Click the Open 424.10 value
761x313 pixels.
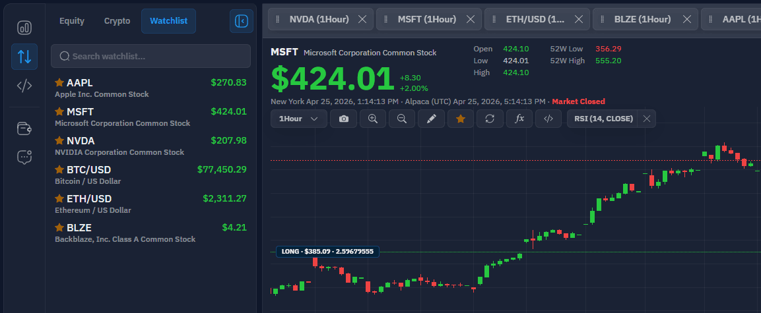pyautogui.click(x=516, y=49)
